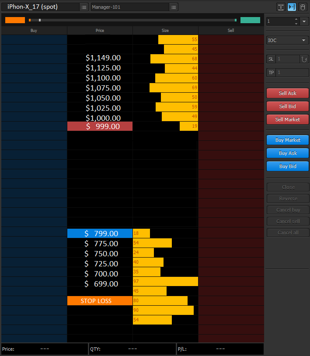The height and width of the screenshot is (356, 310).
Task: Click the Cancel sell button
Action: click(x=288, y=221)
